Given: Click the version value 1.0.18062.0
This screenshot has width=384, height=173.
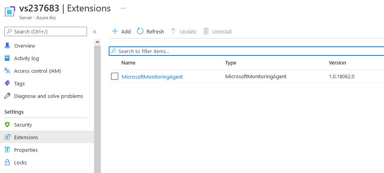Looking at the screenshot, I should tap(341, 77).
